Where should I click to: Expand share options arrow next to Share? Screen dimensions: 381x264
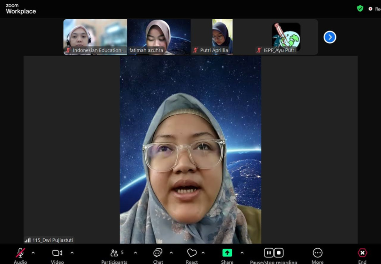(242, 253)
